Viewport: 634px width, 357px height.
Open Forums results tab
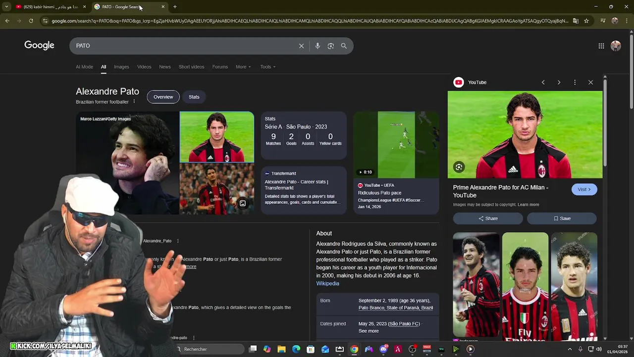click(220, 67)
